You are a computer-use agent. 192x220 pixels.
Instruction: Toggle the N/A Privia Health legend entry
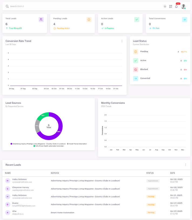point(49,146)
